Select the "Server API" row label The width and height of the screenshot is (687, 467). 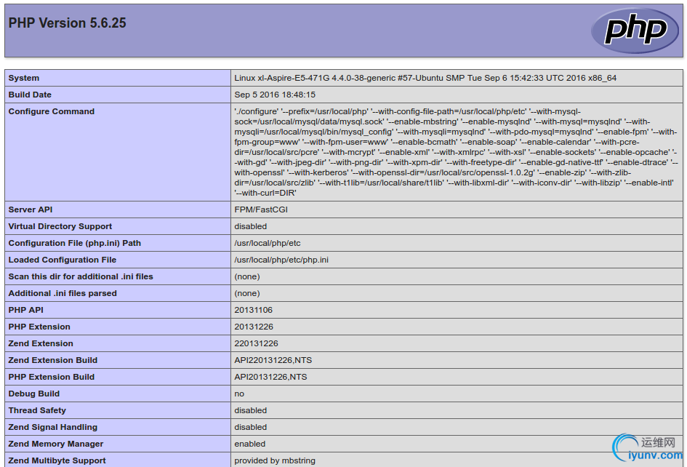pos(31,209)
